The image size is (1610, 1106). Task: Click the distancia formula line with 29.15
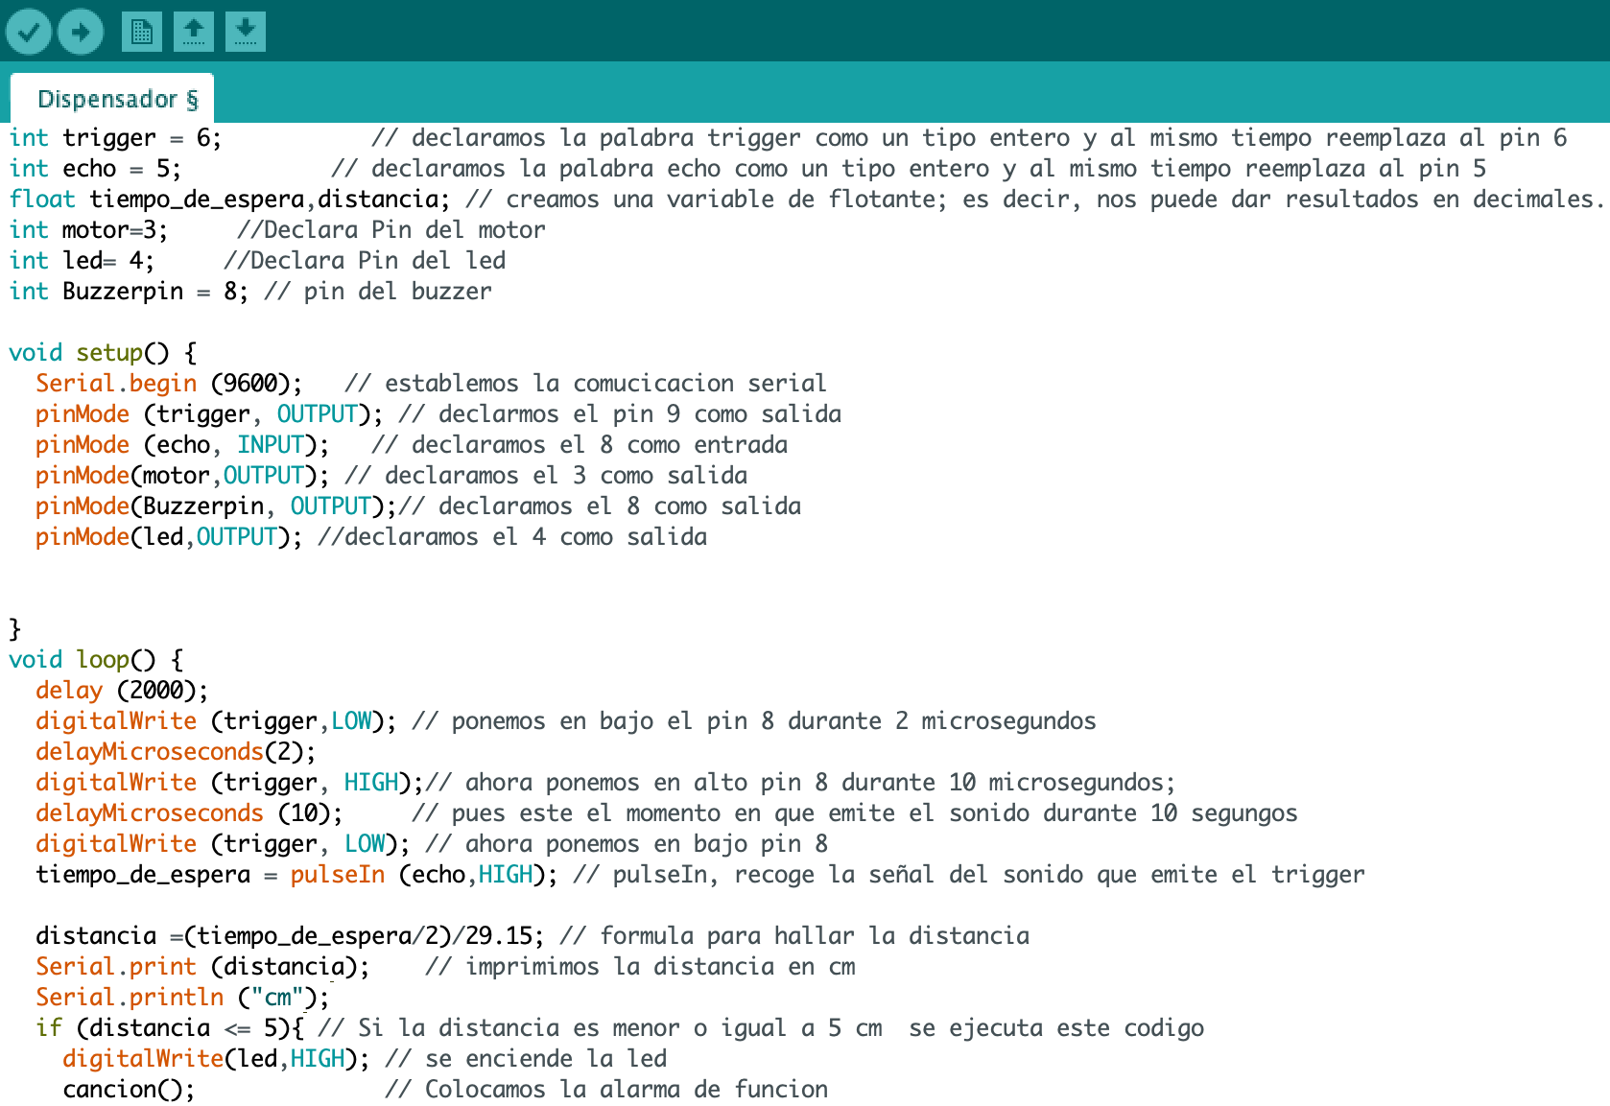pyautogui.click(x=290, y=936)
